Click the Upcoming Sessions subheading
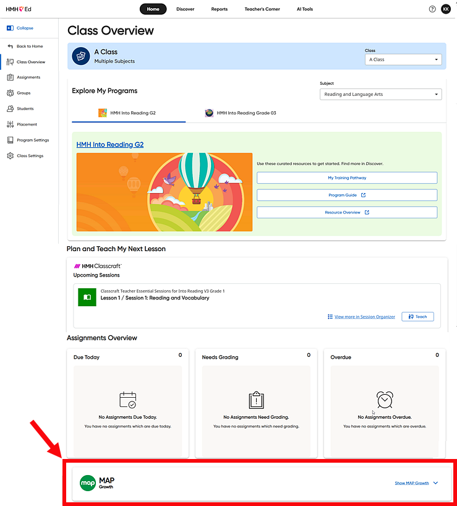 click(x=96, y=275)
